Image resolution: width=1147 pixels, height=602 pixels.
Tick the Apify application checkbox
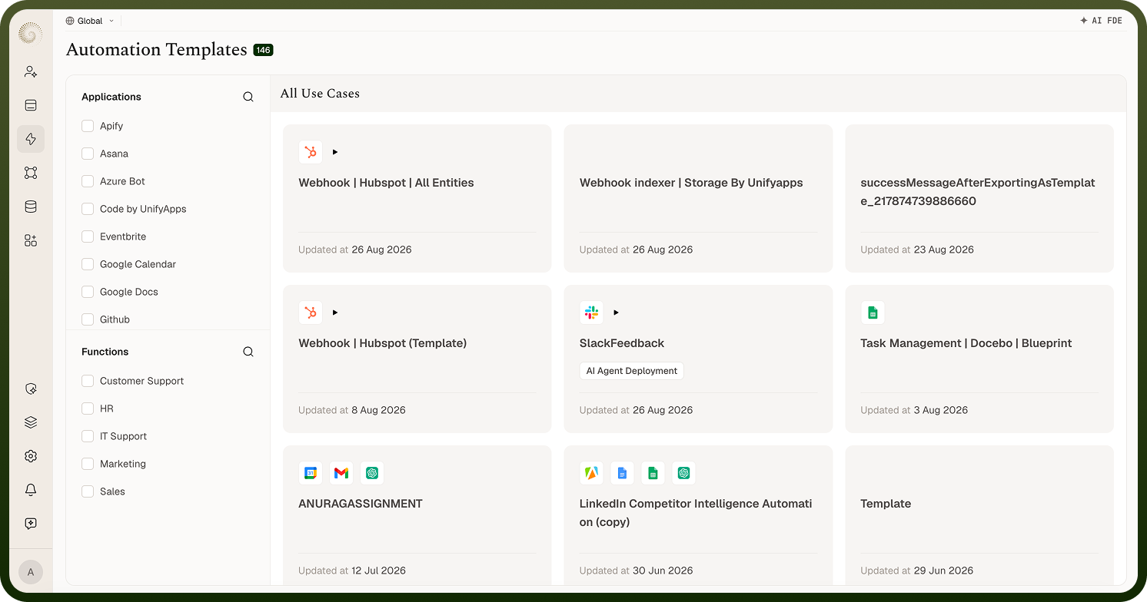88,126
